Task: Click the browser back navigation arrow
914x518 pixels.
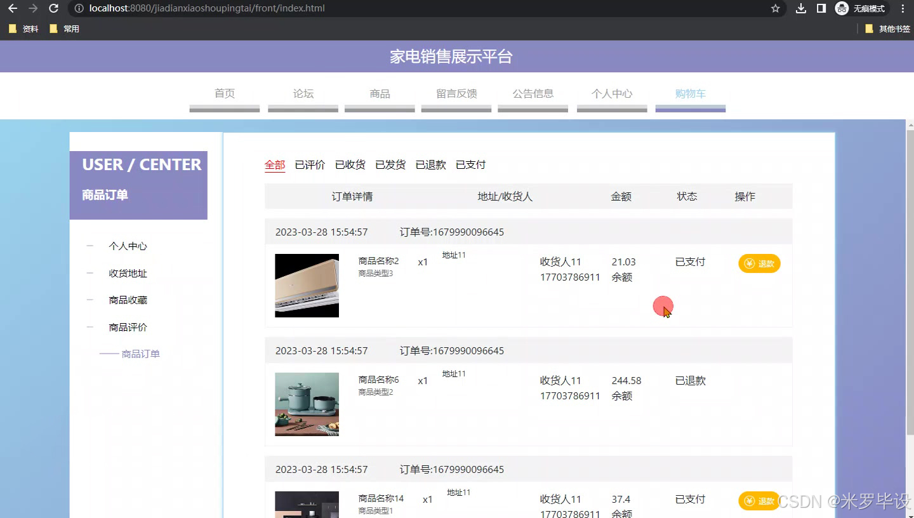Action: tap(13, 9)
